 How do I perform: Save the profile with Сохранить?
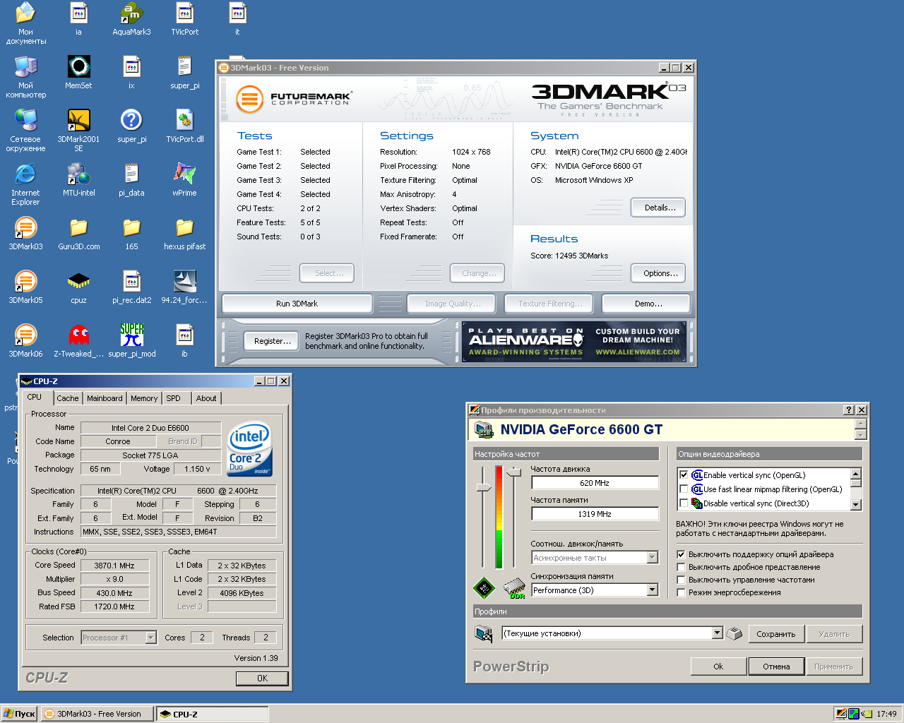776,634
